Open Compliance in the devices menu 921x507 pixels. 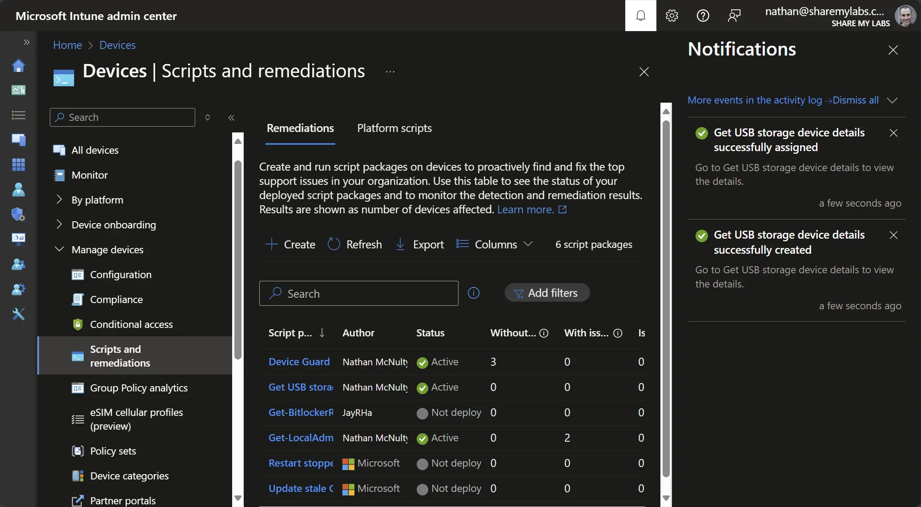(116, 299)
